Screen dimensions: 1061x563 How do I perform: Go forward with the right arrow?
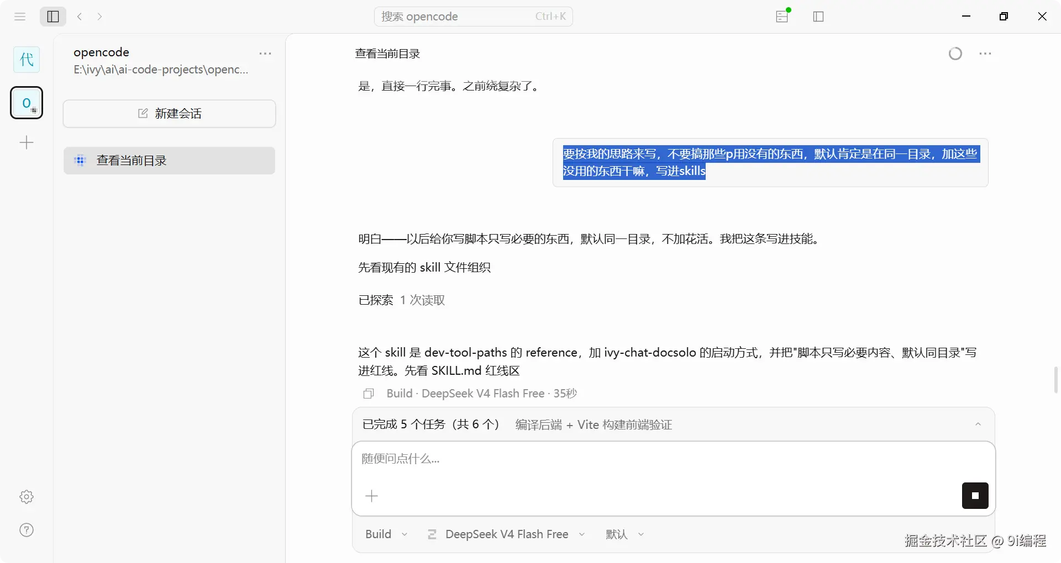(x=99, y=17)
